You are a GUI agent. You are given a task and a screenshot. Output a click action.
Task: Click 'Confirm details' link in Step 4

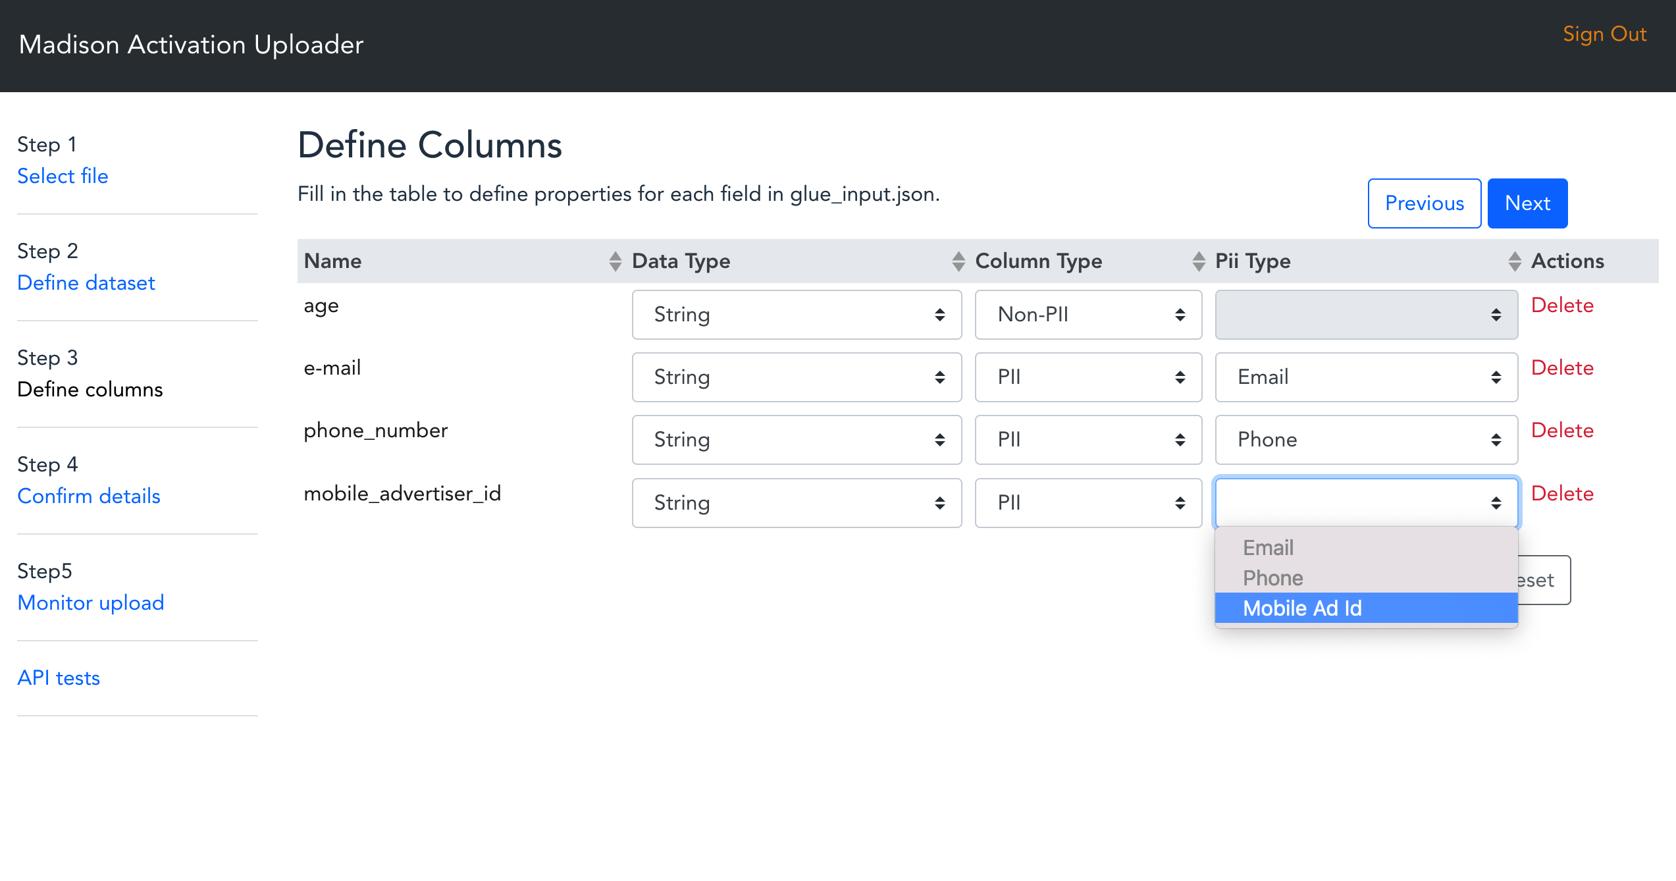click(x=90, y=495)
